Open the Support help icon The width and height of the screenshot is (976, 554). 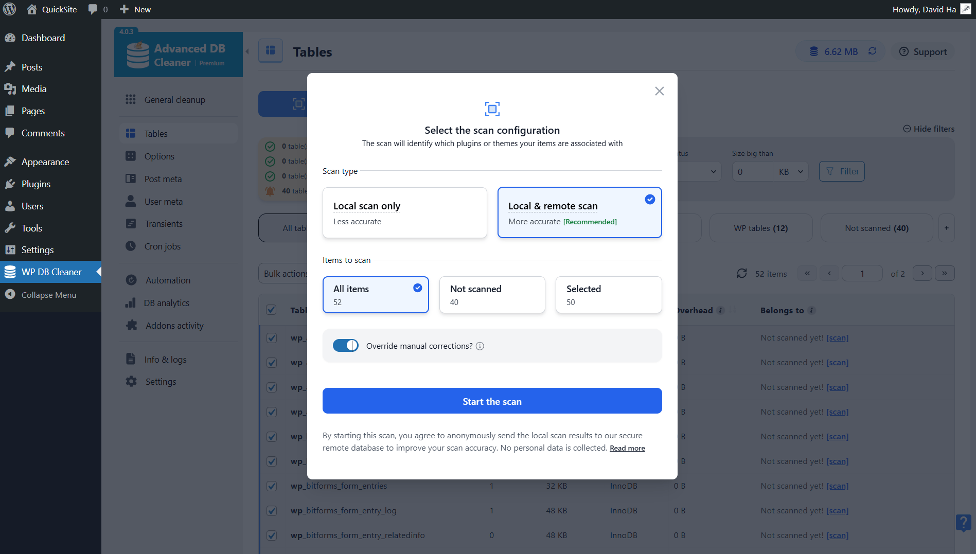[904, 51]
